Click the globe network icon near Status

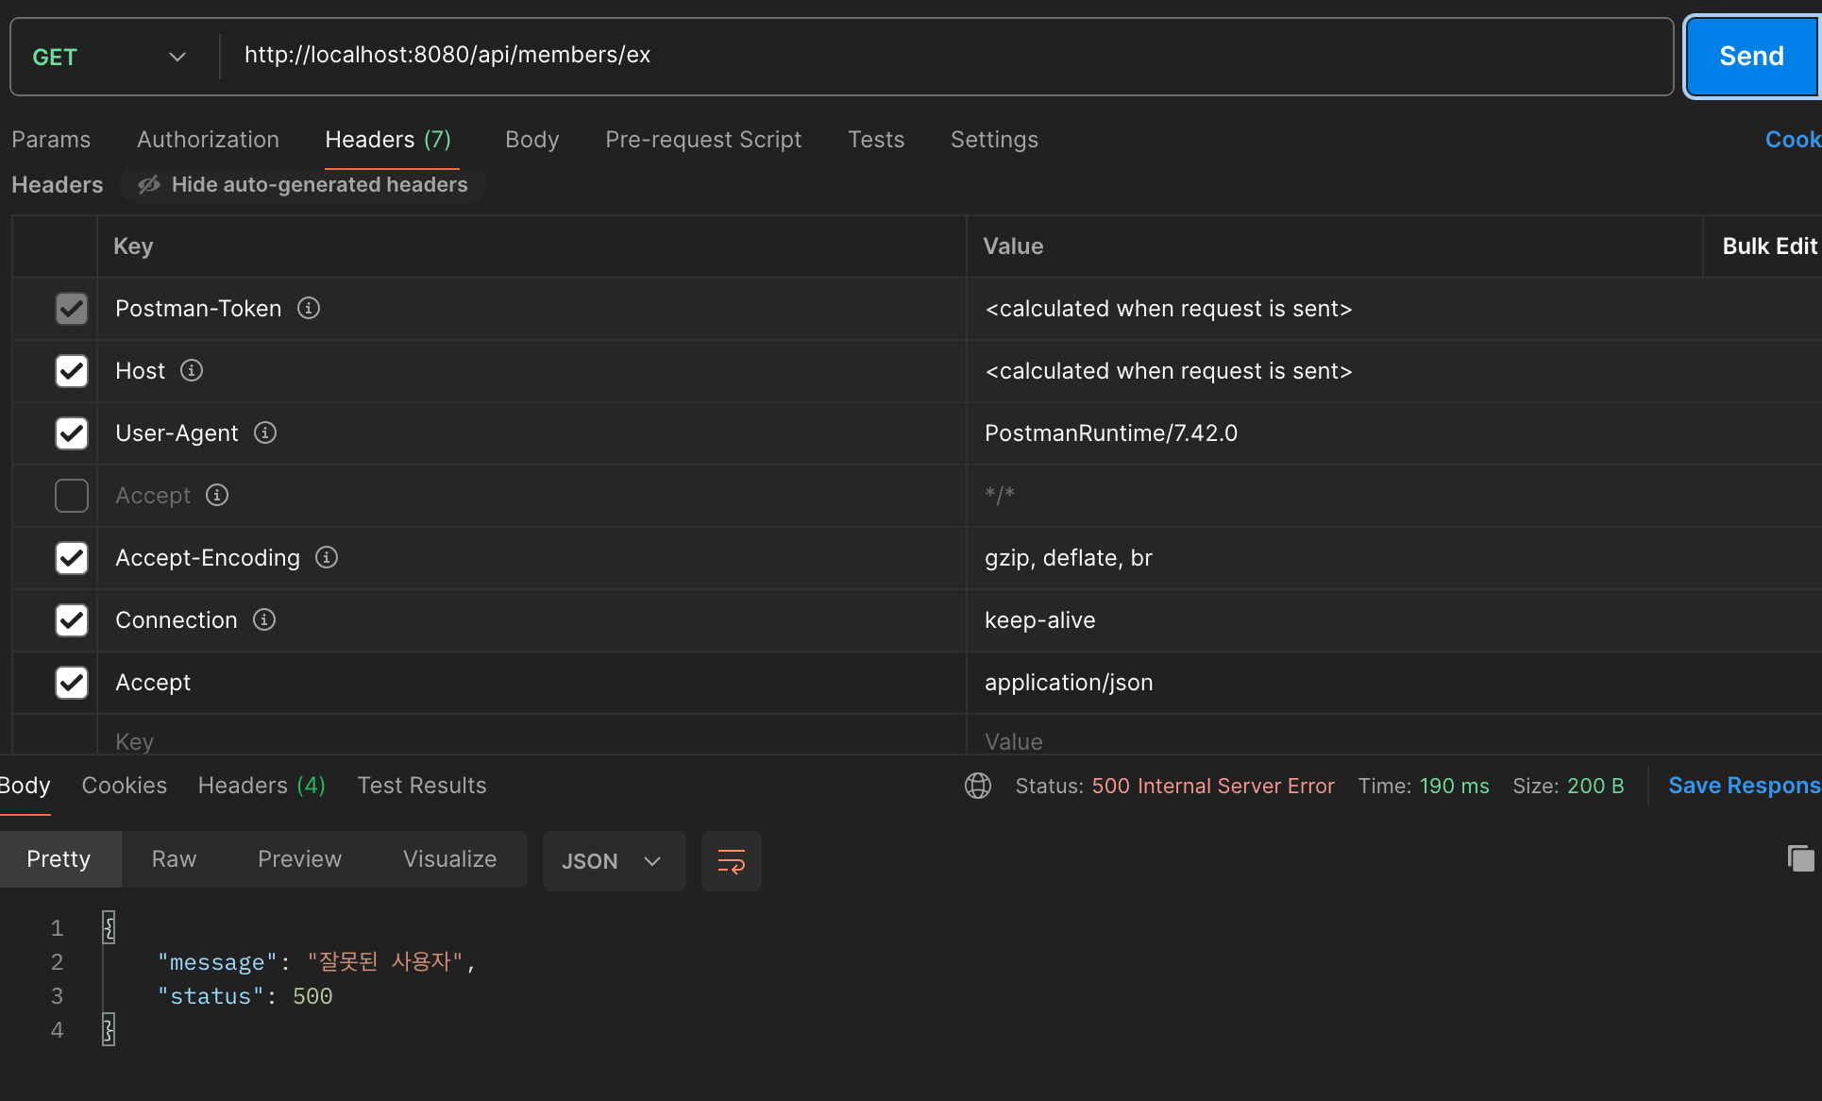(x=978, y=786)
